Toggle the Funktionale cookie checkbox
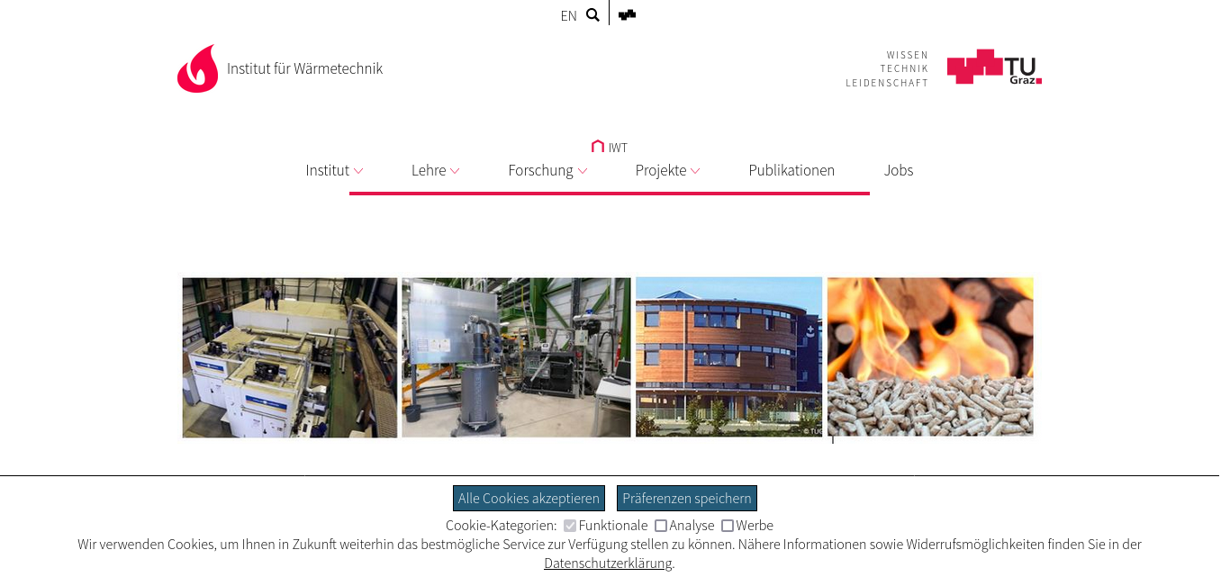The height and width of the screenshot is (586, 1230). 570,526
